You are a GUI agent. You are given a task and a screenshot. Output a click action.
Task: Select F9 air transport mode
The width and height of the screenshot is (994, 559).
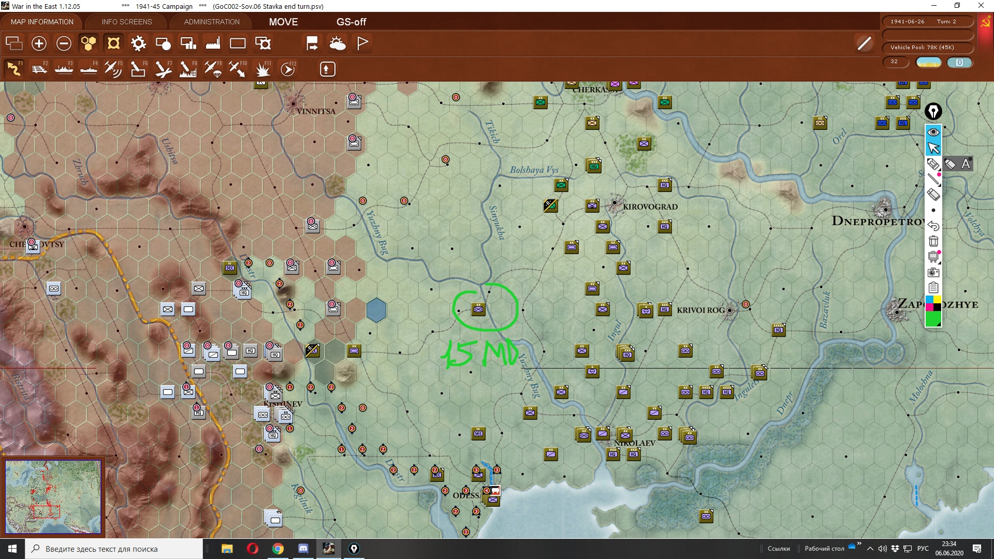pos(213,69)
